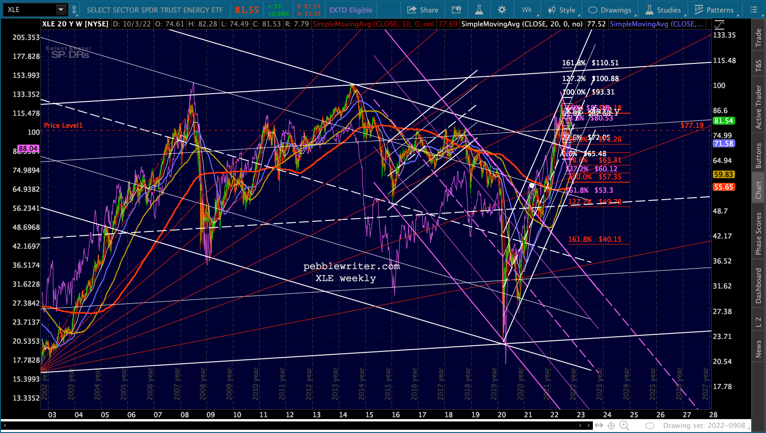The height and width of the screenshot is (433, 766).
Task: Open the Active Trader sidebar tab
Action: (x=759, y=107)
